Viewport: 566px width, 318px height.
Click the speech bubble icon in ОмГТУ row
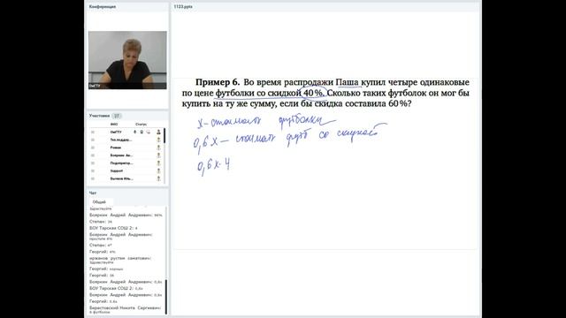coord(148,132)
